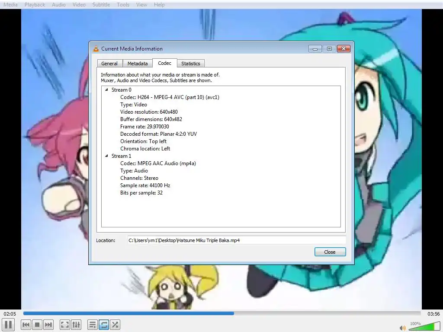Select 'Sample rate: 44100 Hz' row

(145, 185)
